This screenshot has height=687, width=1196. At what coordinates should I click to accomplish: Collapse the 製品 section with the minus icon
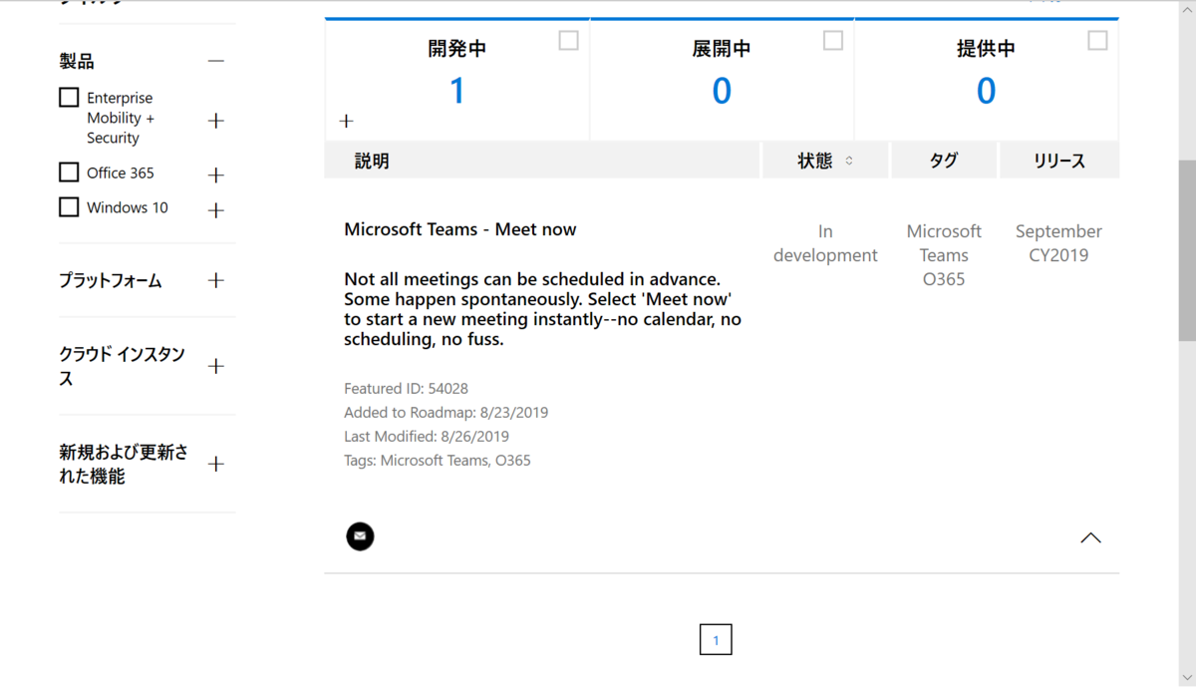[x=216, y=61]
